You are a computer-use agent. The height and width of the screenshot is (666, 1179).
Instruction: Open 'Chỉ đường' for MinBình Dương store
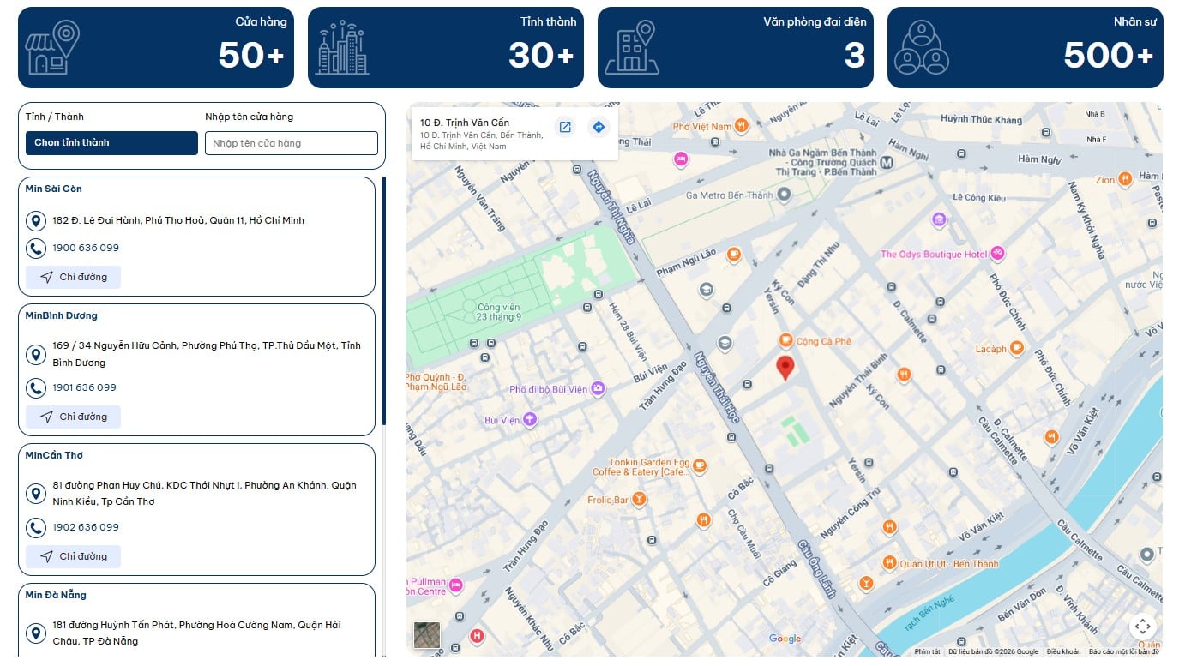click(73, 417)
